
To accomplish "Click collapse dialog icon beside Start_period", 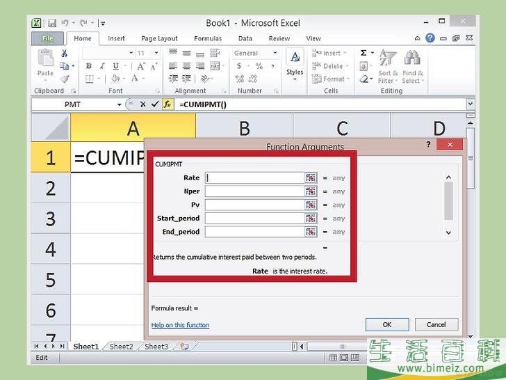I will click(x=311, y=219).
